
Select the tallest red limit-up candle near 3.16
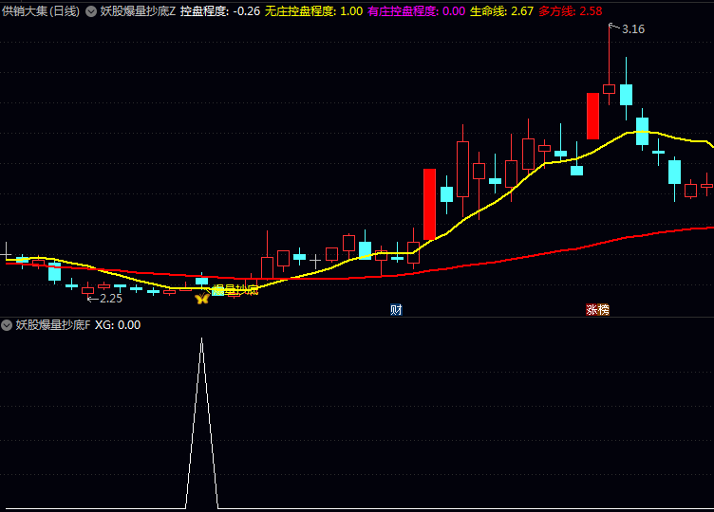point(592,116)
